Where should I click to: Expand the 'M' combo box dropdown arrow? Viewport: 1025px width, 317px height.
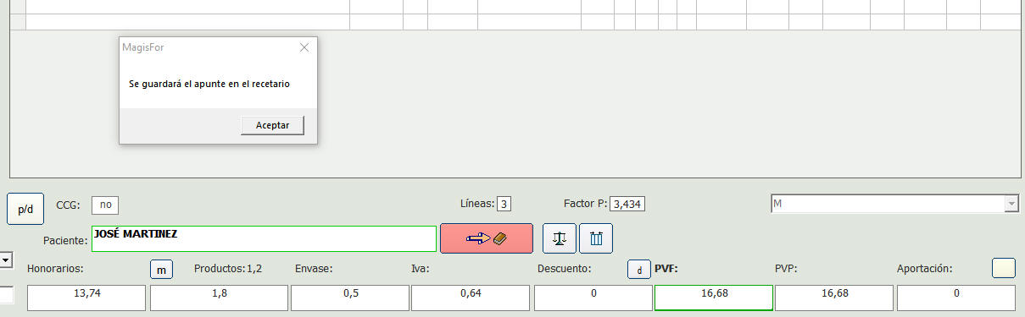tap(1011, 204)
